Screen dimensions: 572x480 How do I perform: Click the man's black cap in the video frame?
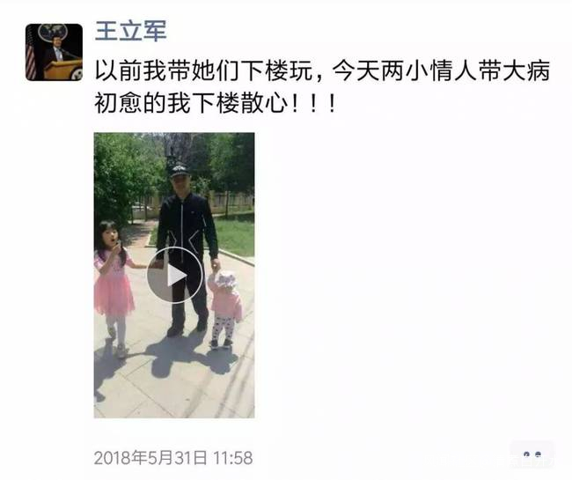[x=178, y=169]
